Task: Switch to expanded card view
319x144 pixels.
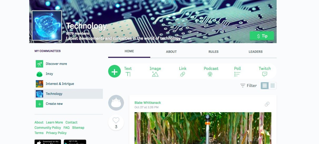Action: pos(265,86)
